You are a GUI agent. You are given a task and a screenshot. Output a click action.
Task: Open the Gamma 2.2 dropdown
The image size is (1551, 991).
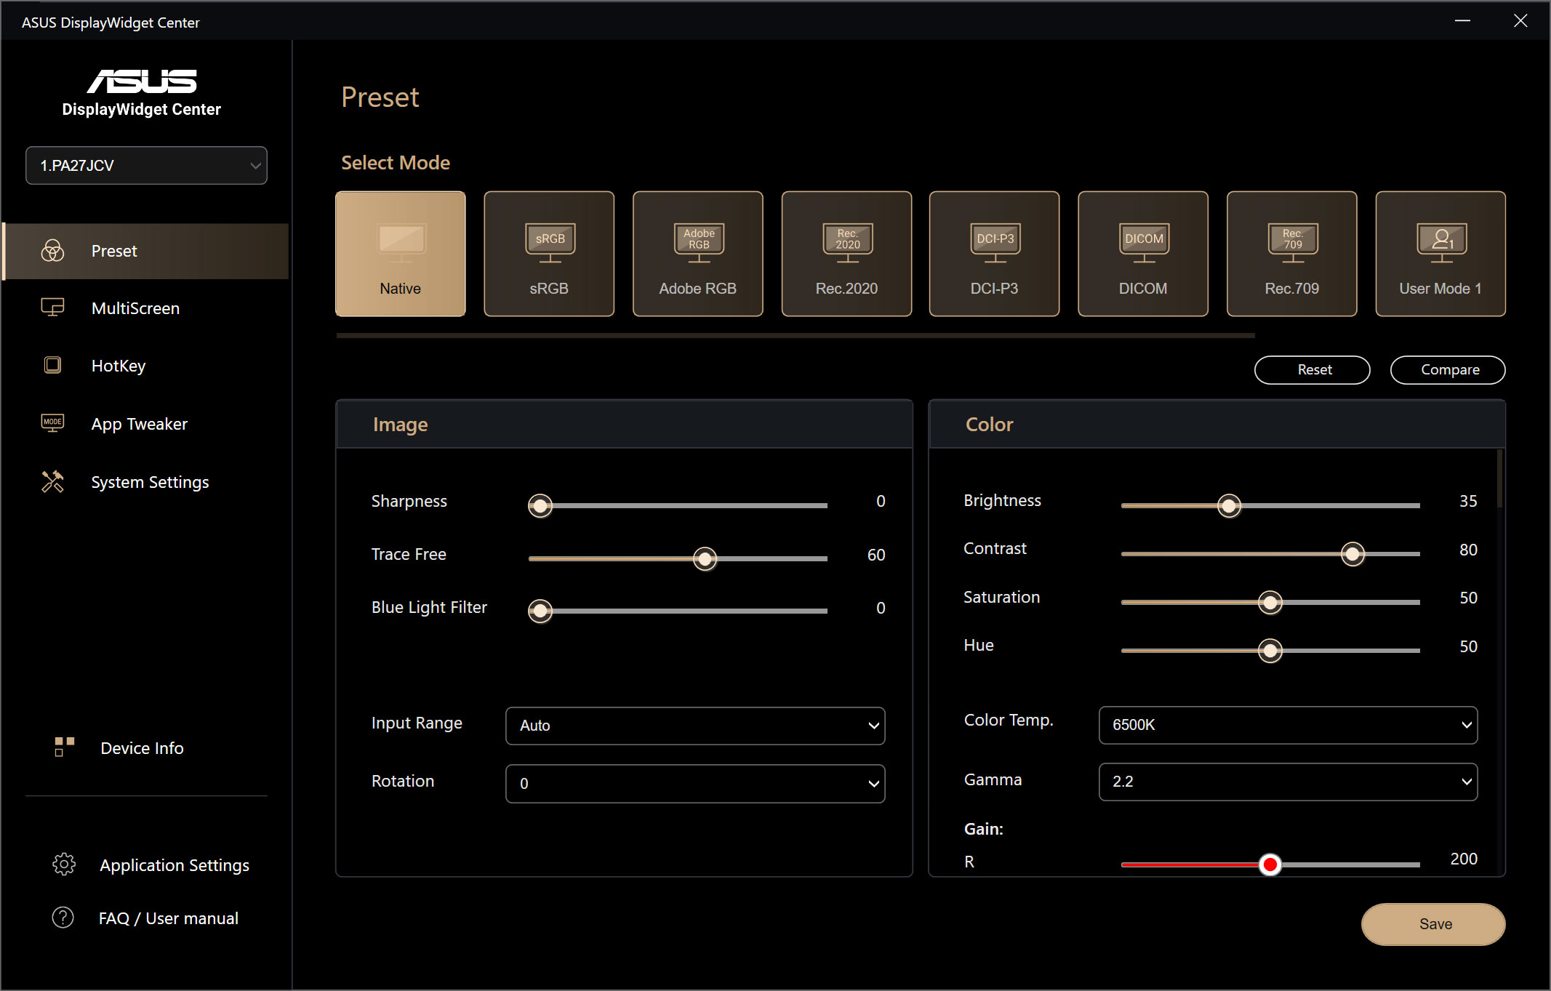click(x=1288, y=782)
